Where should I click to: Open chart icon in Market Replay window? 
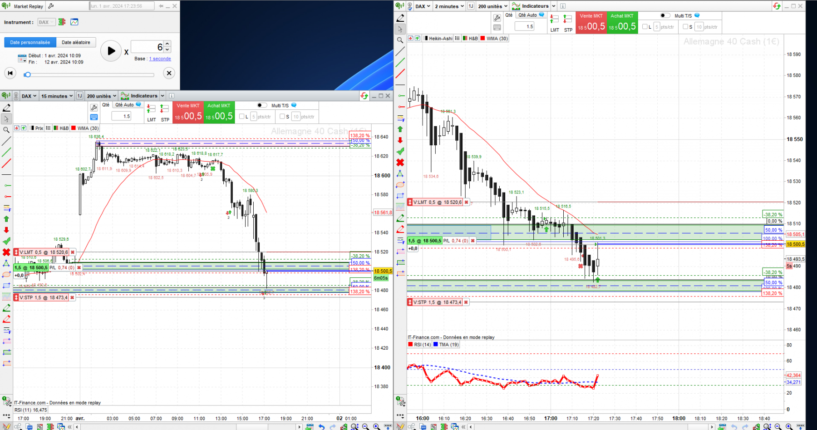click(74, 22)
